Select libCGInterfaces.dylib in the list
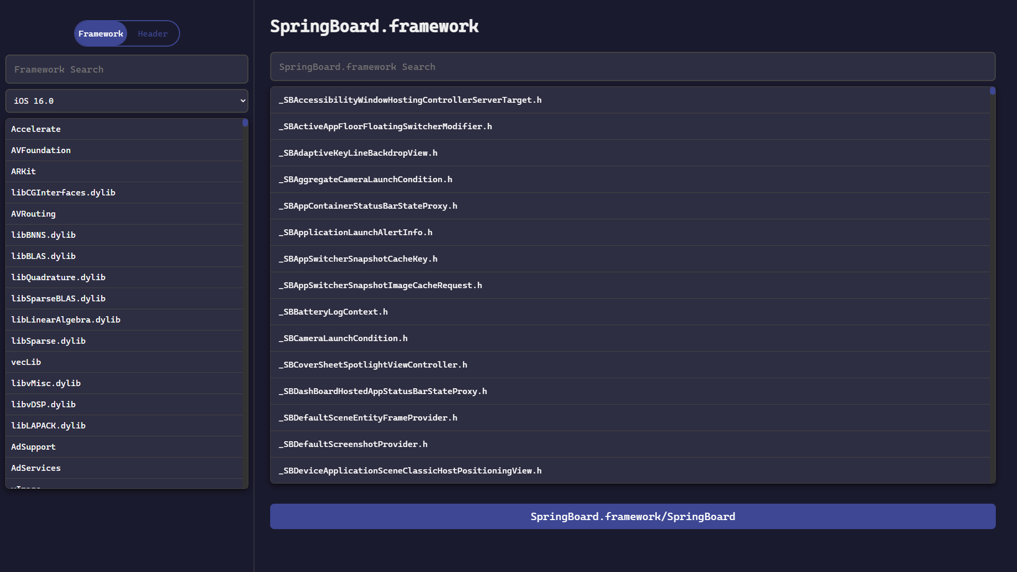1017x572 pixels. (124, 193)
